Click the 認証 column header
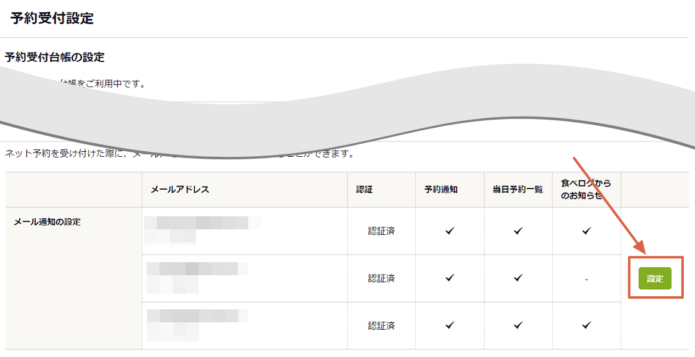This screenshot has height=357, width=695. point(364,190)
